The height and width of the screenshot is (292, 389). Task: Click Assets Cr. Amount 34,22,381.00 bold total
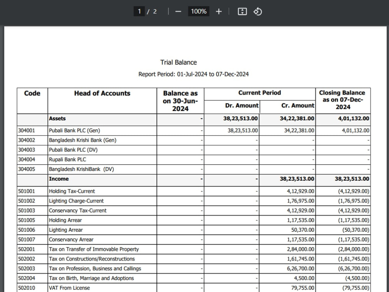point(297,118)
